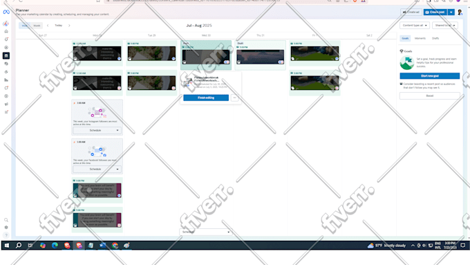Open the second Monday 12:00 AM post

tap(97, 83)
